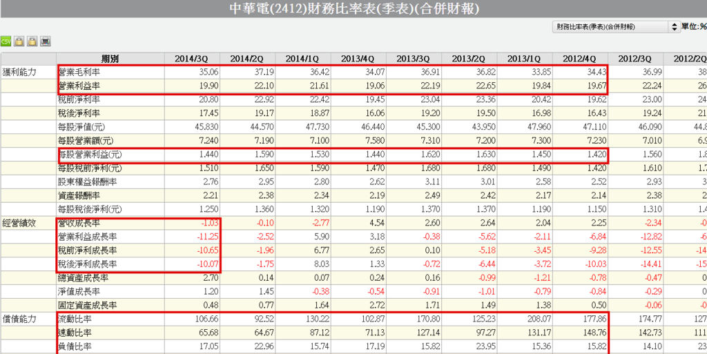
Task: Select the 2012/4Q column header
Action: [x=580, y=59]
